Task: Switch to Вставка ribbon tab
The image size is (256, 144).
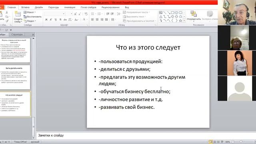Action: (25, 7)
